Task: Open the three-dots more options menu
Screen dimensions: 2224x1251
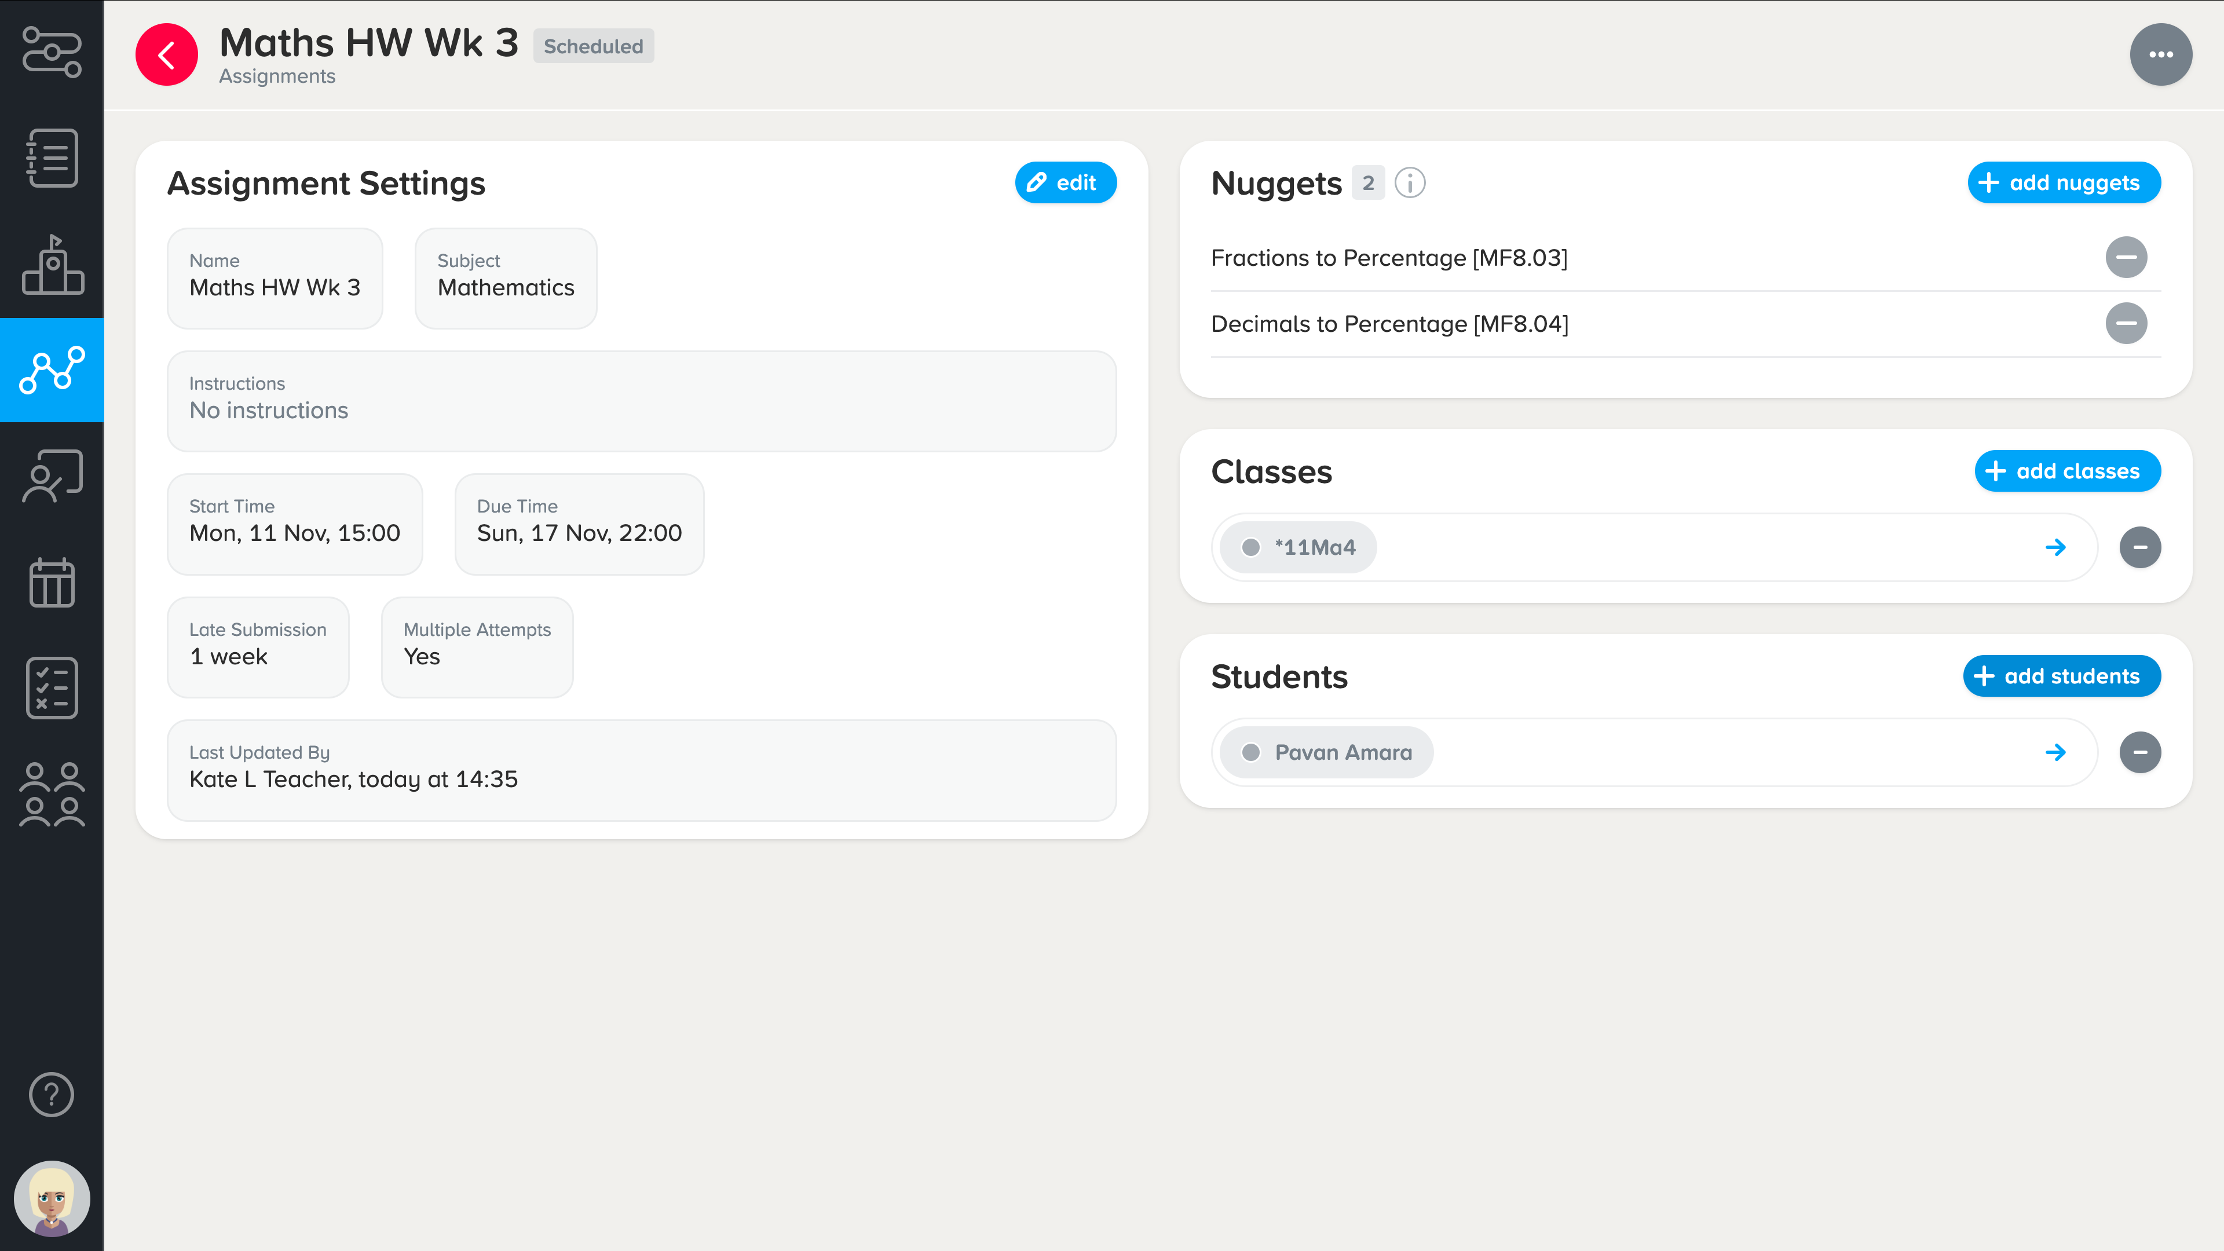Action: [x=2160, y=55]
